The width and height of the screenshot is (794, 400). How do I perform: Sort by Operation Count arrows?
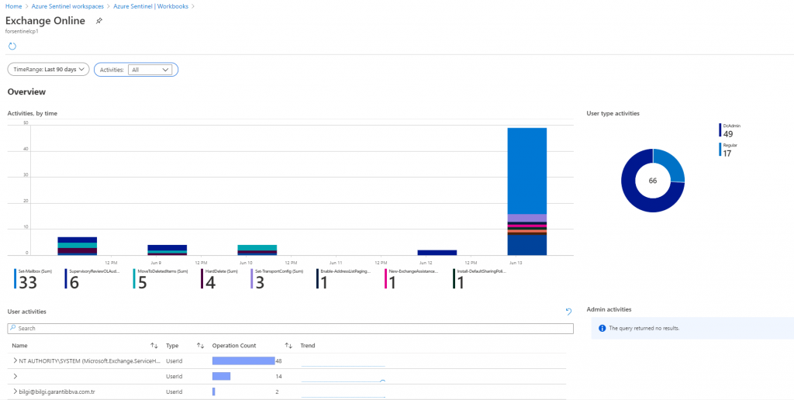point(288,345)
